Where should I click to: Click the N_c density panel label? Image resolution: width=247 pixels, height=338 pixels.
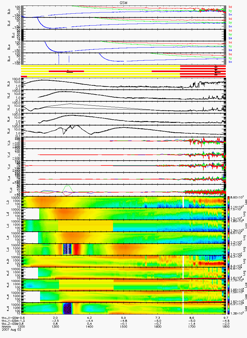pyautogui.click(x=9, y=107)
